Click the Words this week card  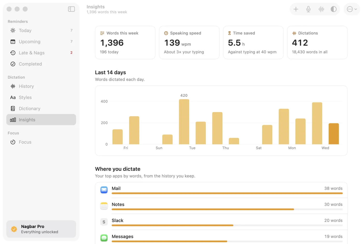pos(125,42)
